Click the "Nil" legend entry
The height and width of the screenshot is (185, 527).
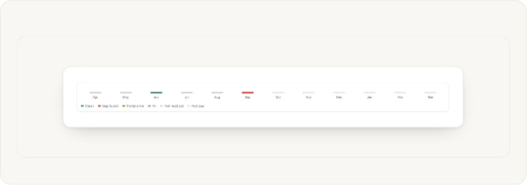(x=152, y=106)
